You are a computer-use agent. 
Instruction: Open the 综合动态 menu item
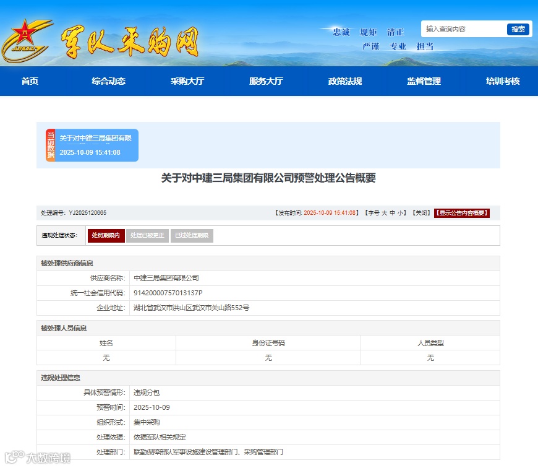pos(108,81)
